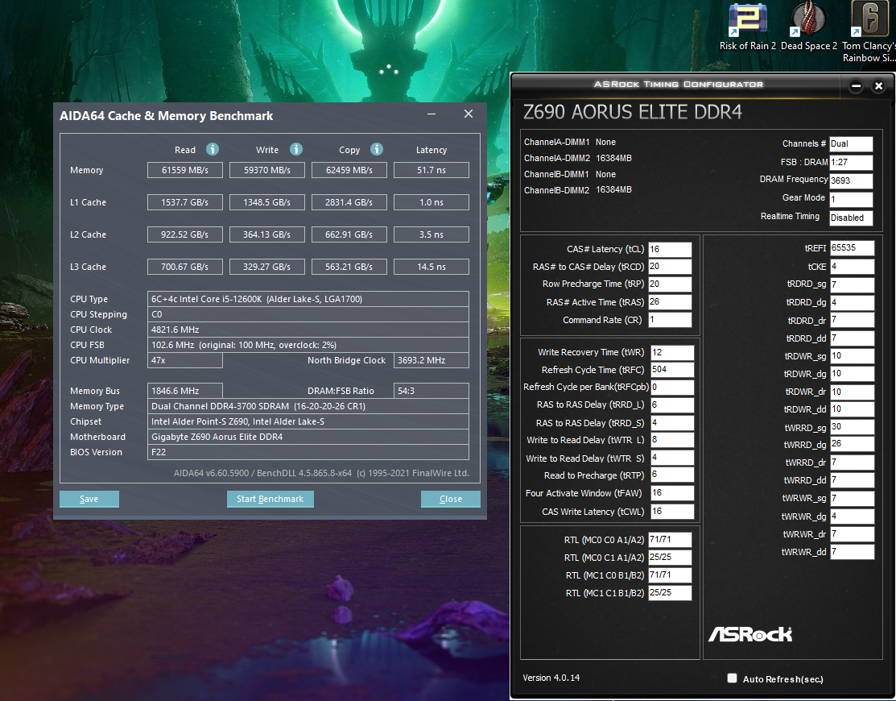Click the info icon next to Copy
The width and height of the screenshot is (896, 701).
coord(377,149)
